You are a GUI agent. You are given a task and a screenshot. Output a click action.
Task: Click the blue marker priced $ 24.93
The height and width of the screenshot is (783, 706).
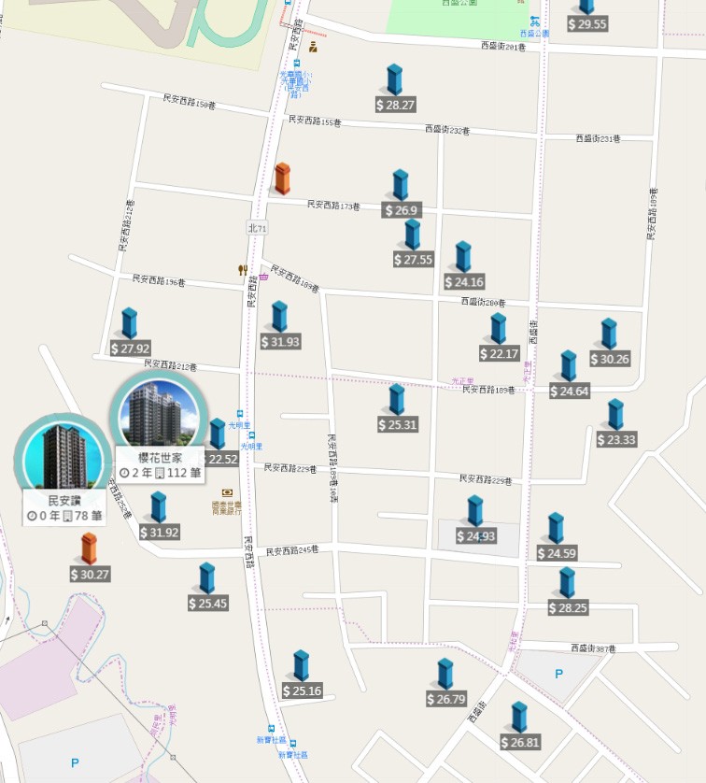pos(475,511)
